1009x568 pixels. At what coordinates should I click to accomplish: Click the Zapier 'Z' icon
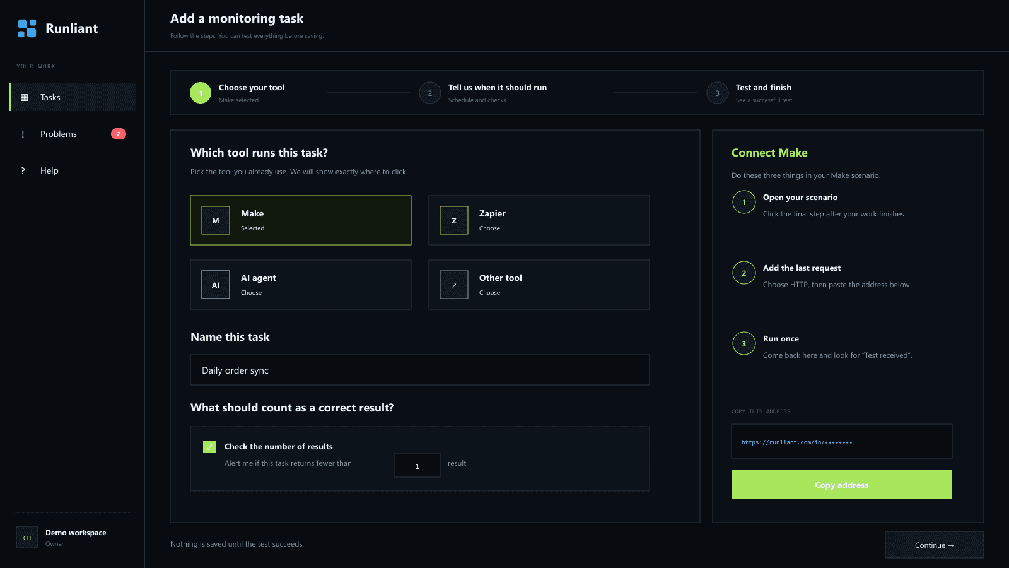pyautogui.click(x=454, y=220)
